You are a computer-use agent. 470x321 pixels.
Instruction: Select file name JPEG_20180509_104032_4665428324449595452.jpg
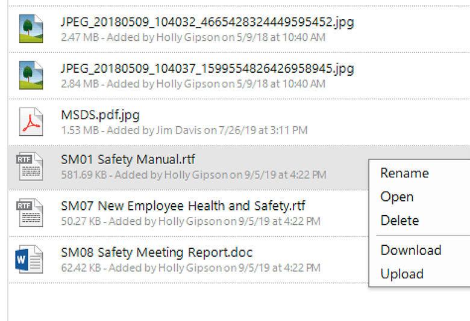207,22
